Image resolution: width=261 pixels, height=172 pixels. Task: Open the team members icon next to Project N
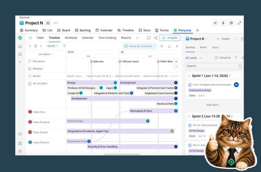point(48,23)
